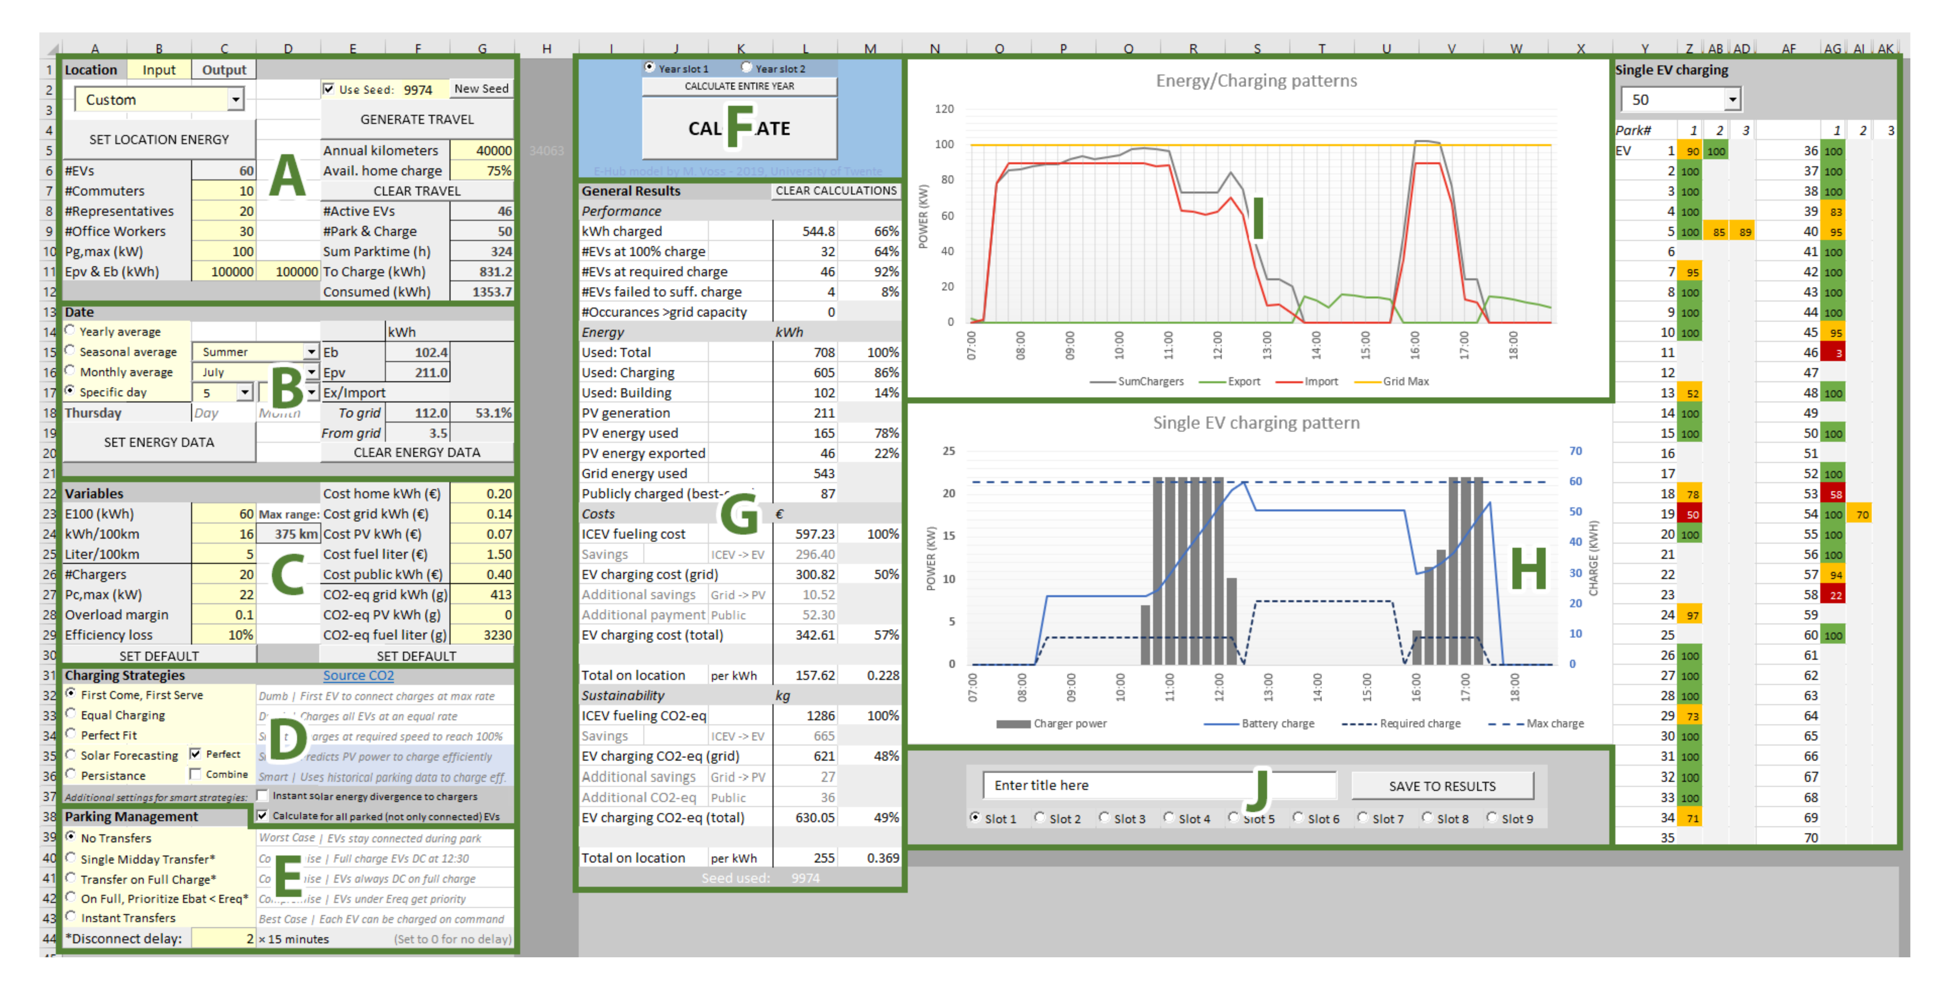
Task: Check the Combine option checkbox
Action: (195, 774)
